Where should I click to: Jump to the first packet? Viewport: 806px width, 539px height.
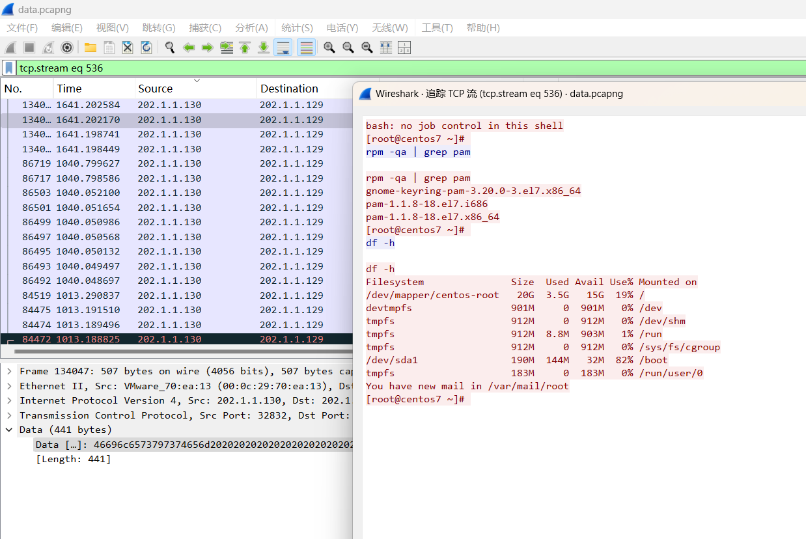[x=245, y=48]
